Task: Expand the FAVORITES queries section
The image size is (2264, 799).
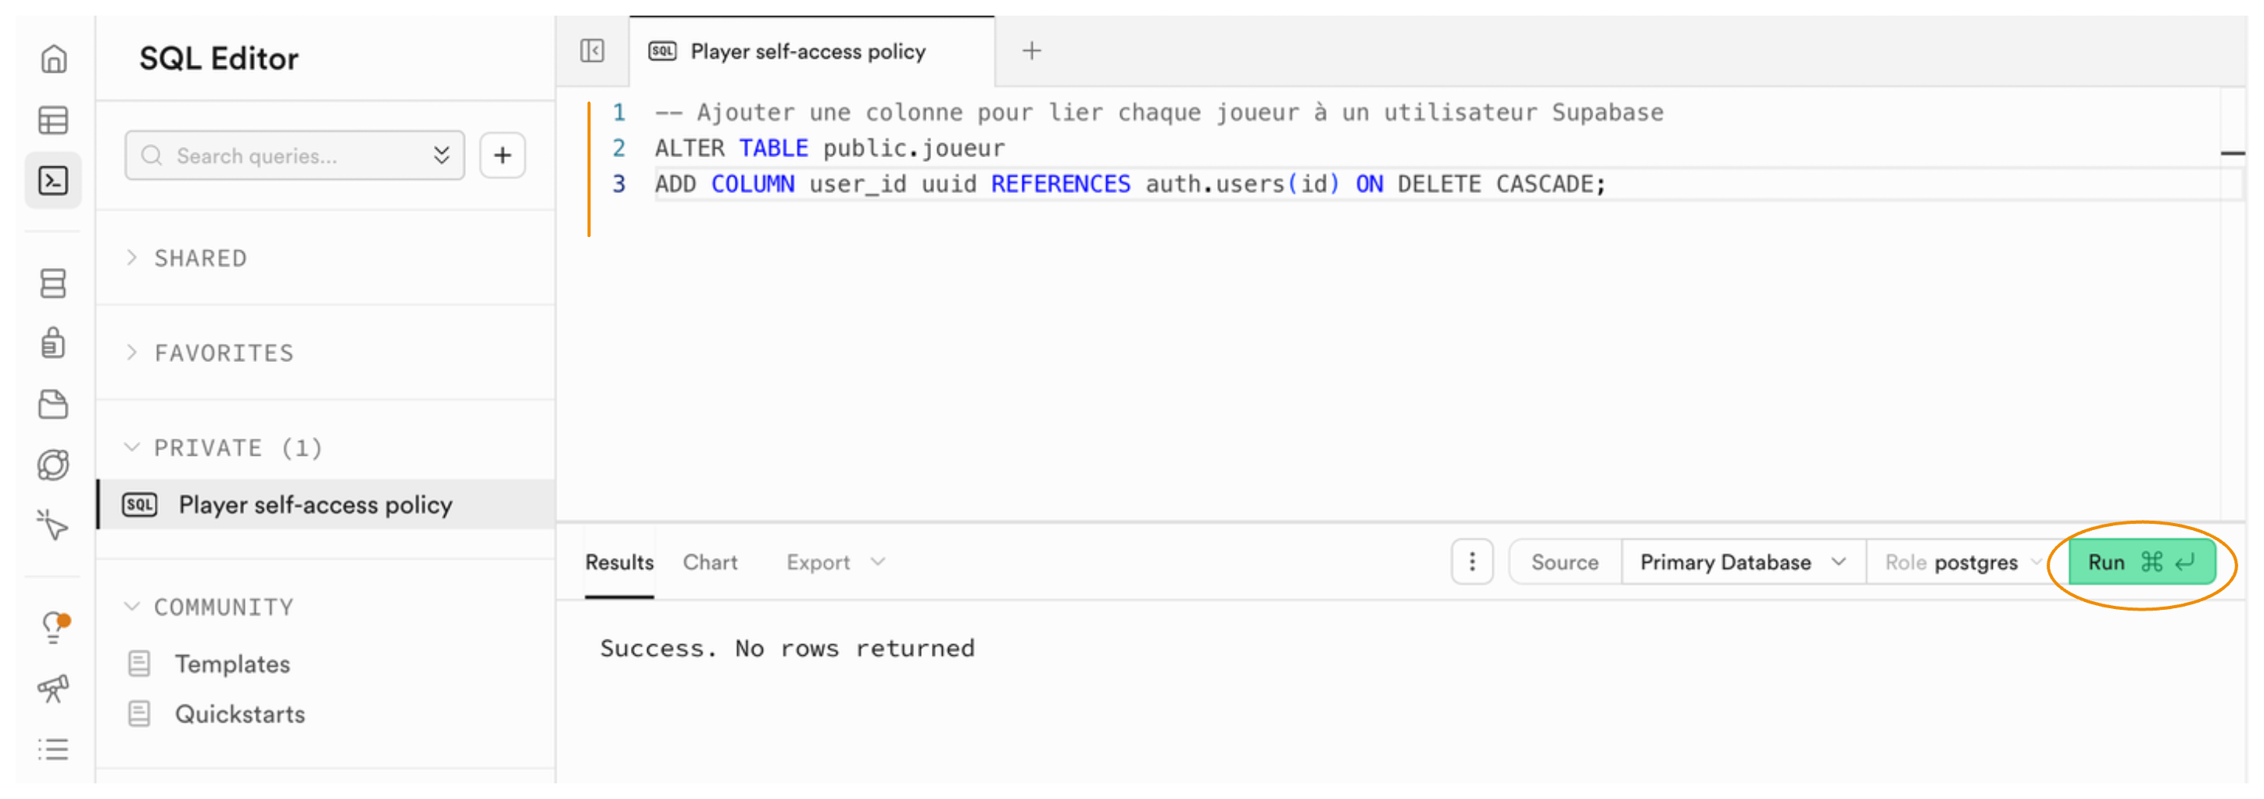Action: (x=224, y=353)
